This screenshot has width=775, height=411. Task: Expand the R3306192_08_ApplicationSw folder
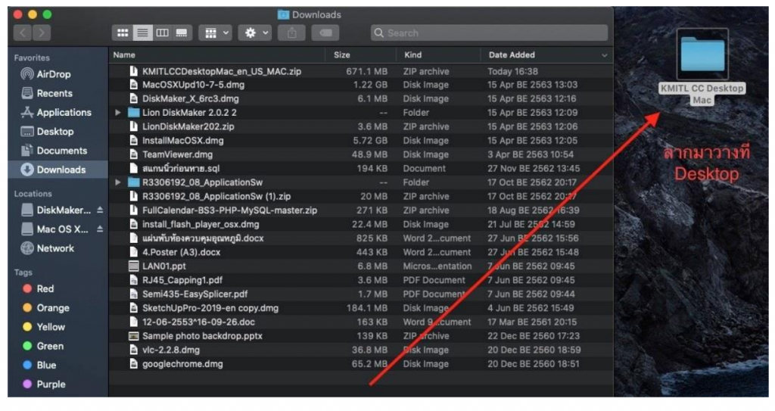point(118,182)
